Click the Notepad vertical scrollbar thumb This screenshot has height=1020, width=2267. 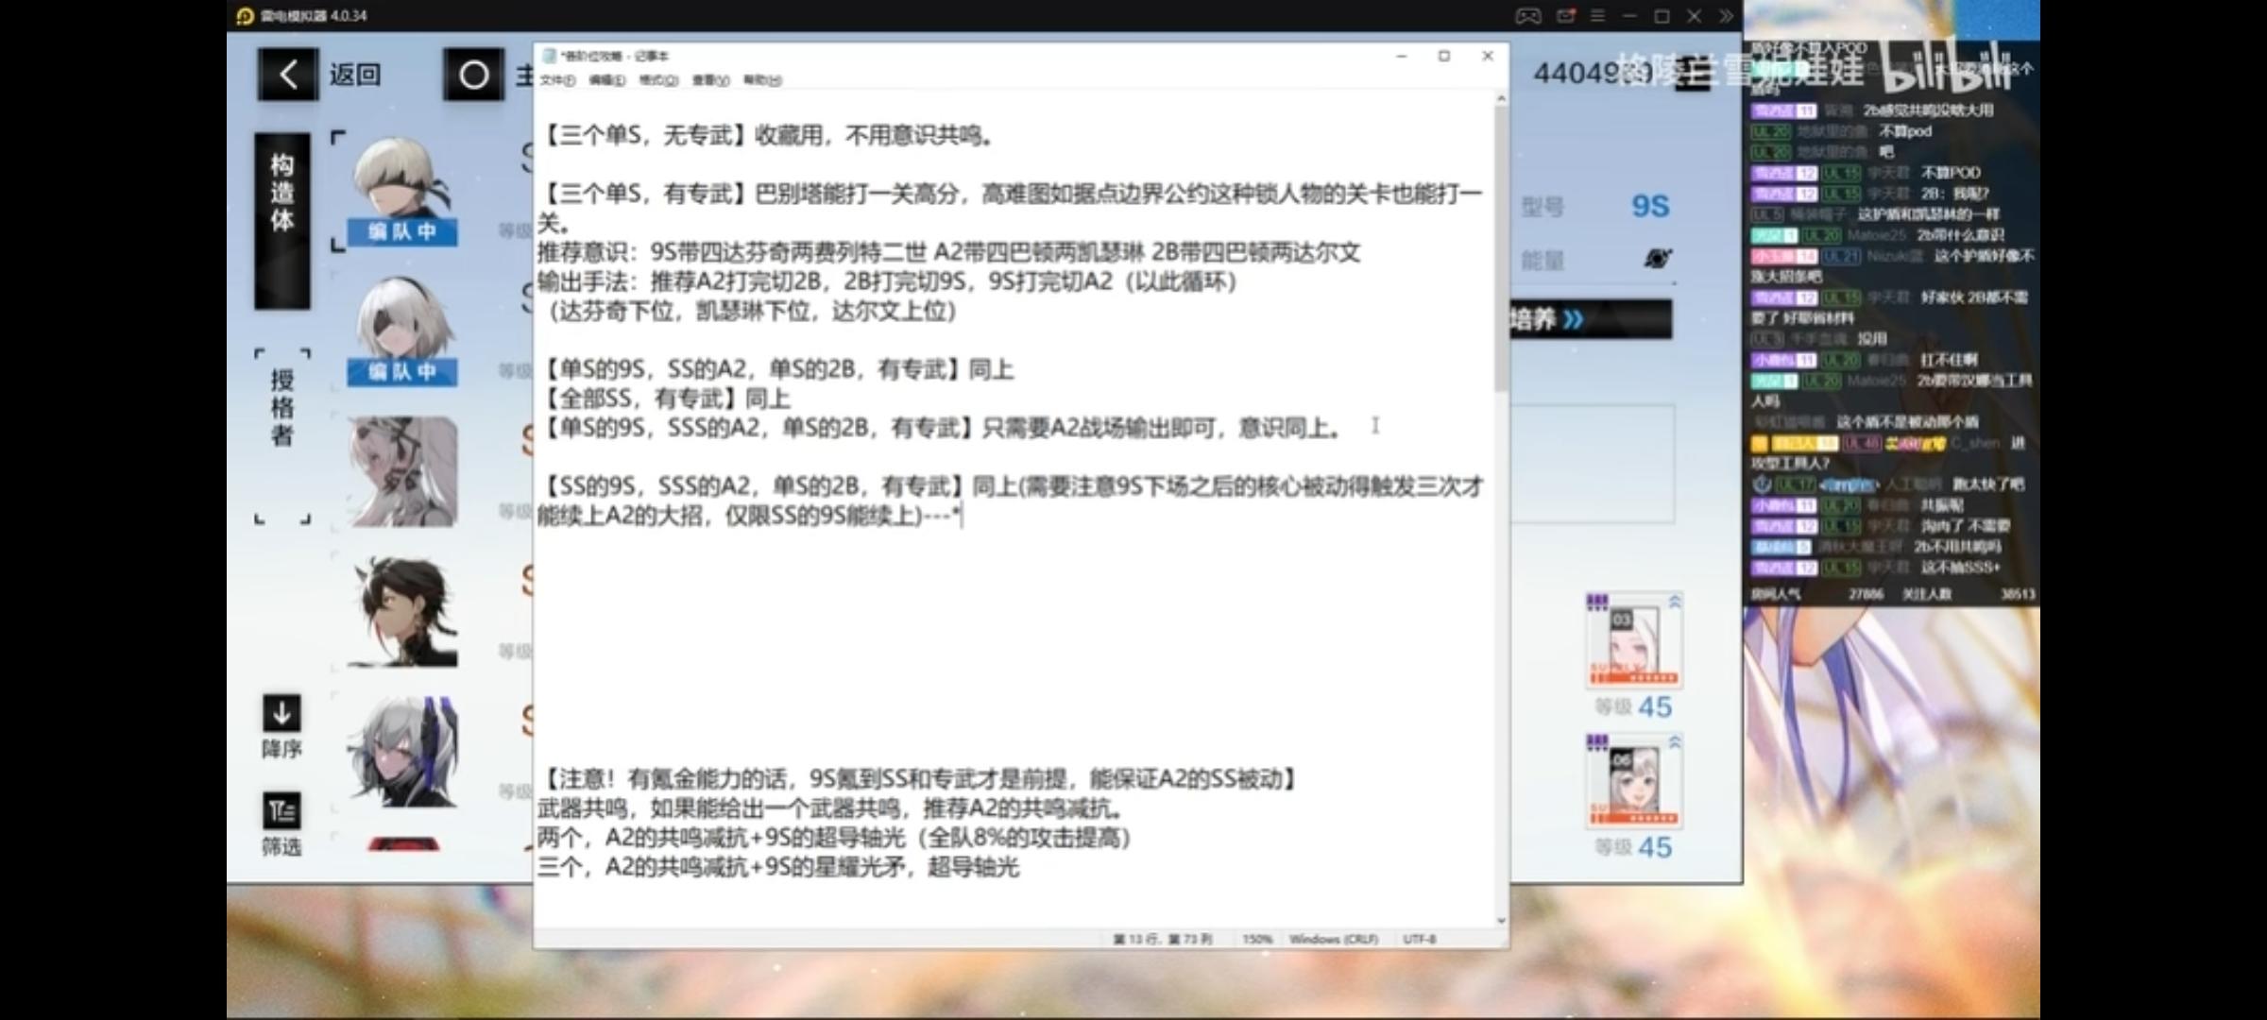pyautogui.click(x=1501, y=250)
